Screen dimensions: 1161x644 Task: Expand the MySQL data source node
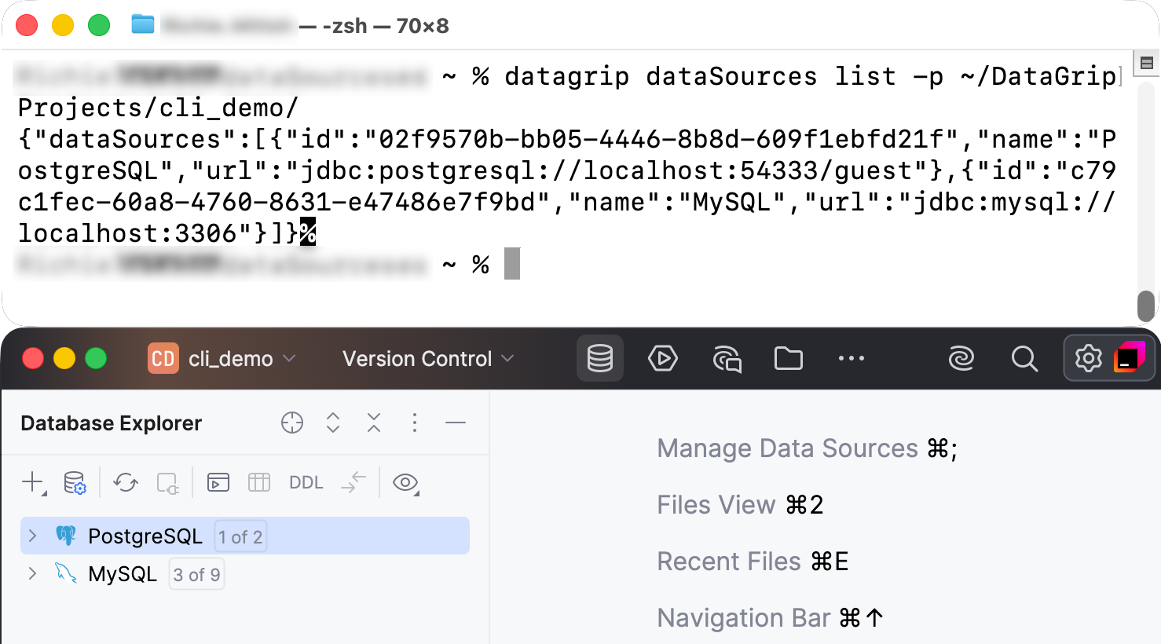pyautogui.click(x=32, y=573)
